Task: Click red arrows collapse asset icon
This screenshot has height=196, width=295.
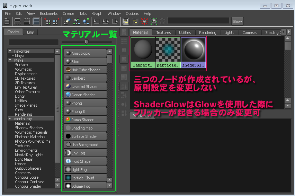Action: 144,21
